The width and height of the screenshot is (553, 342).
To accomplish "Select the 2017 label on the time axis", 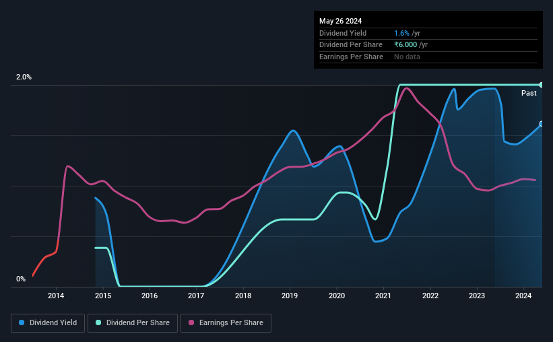I will [x=196, y=296].
